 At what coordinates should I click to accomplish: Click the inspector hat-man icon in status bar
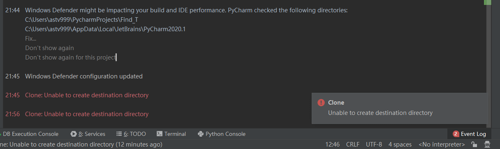[x=487, y=144]
